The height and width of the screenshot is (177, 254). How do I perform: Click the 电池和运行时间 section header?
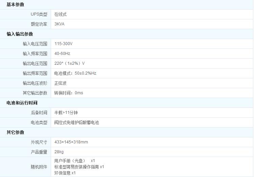[22, 103]
